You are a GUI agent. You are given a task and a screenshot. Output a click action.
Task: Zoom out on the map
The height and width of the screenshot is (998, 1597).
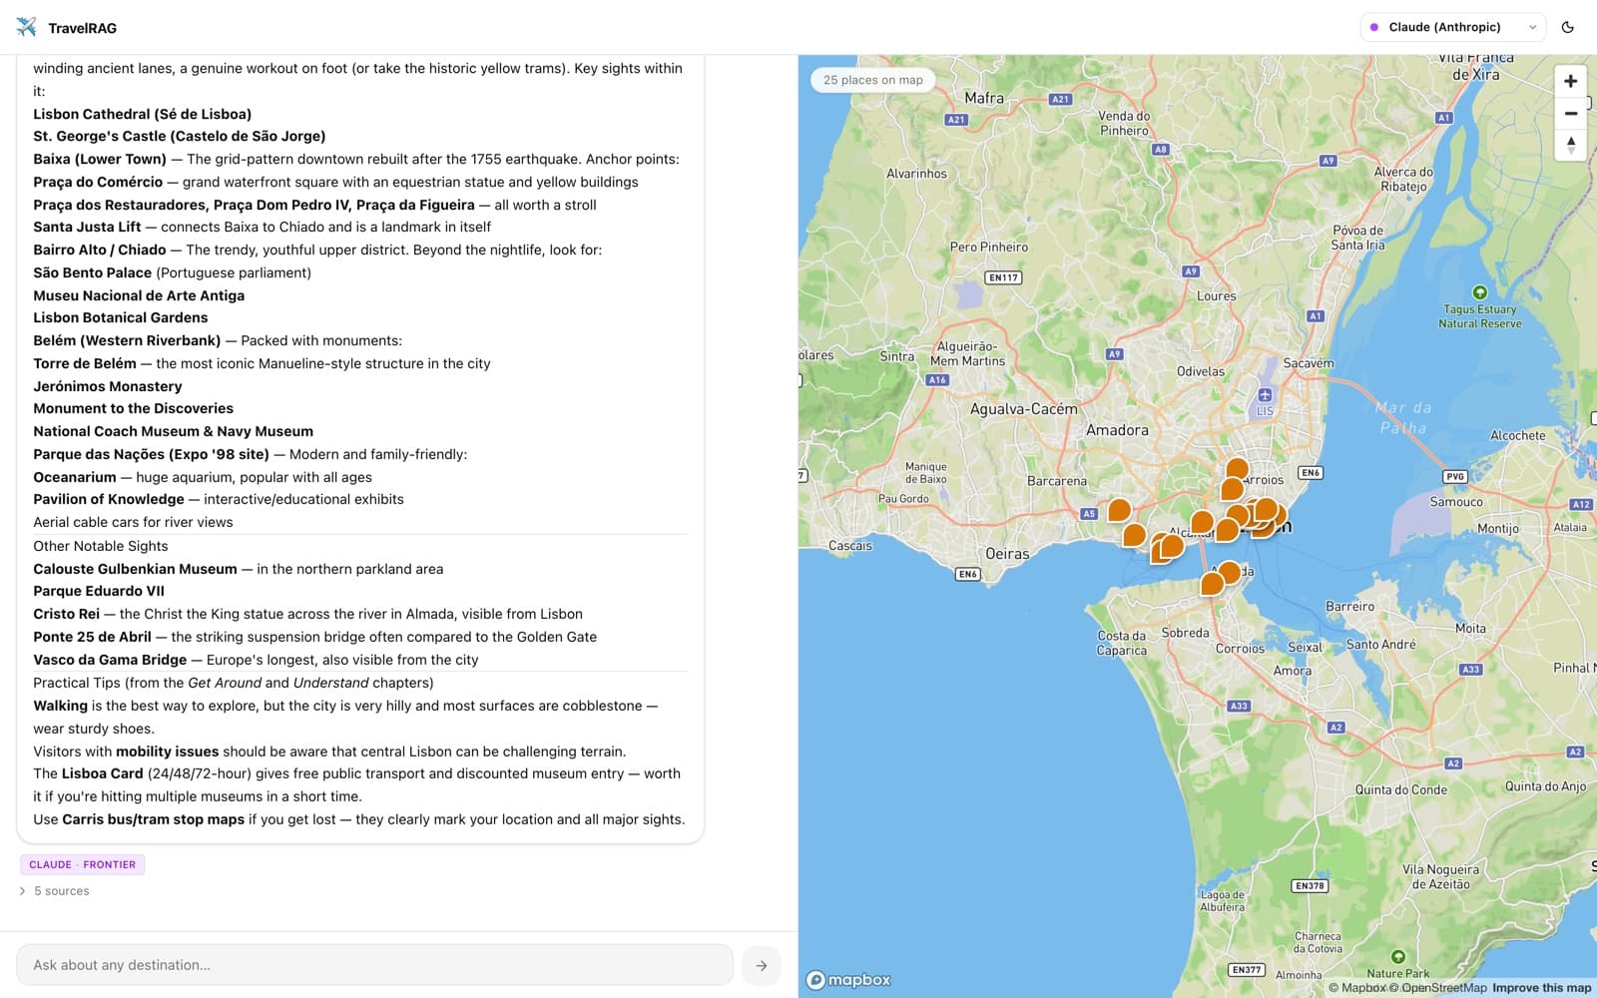pyautogui.click(x=1570, y=113)
